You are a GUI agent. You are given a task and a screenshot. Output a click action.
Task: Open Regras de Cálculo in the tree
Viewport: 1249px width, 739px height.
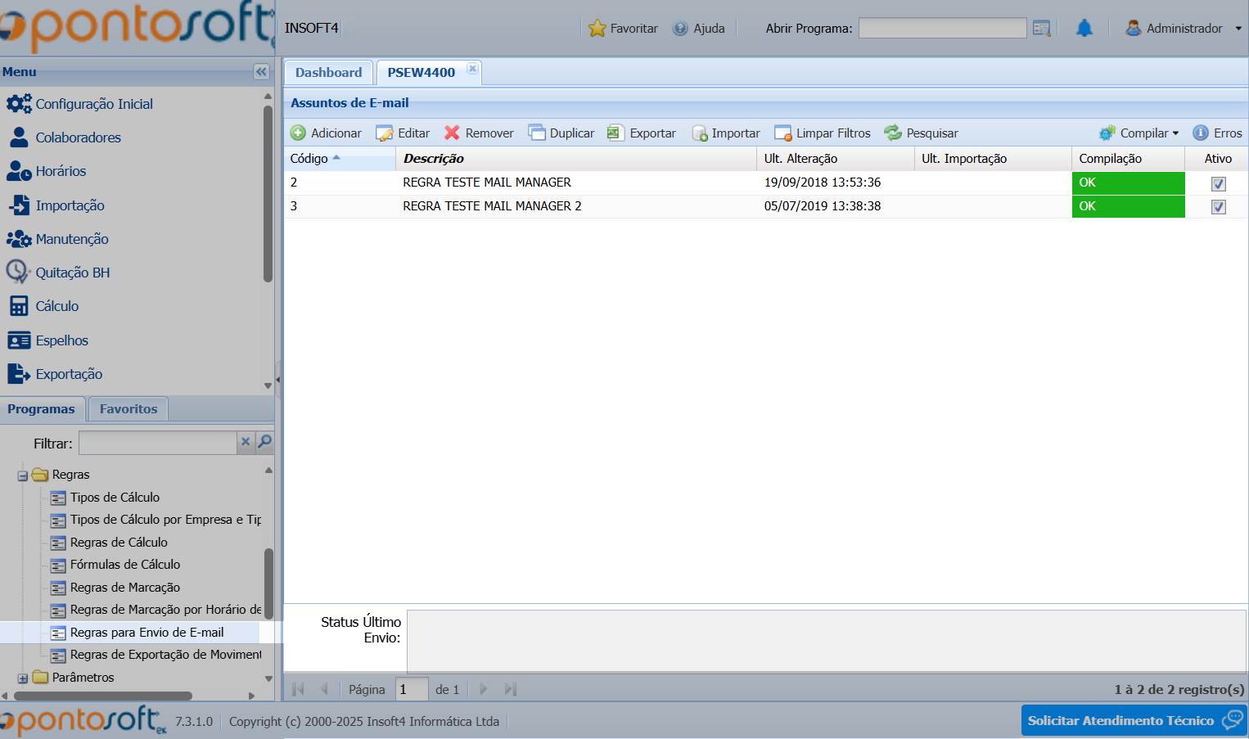pyautogui.click(x=119, y=543)
